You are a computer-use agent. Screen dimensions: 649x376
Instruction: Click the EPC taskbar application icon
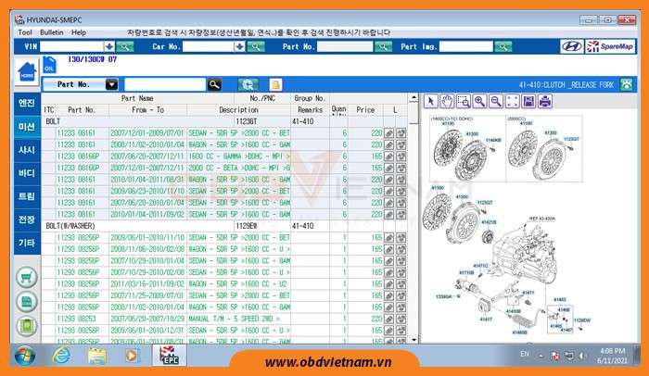pyautogui.click(x=169, y=356)
